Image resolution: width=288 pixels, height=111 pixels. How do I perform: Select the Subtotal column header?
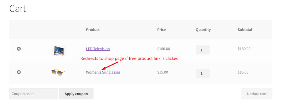(245, 30)
